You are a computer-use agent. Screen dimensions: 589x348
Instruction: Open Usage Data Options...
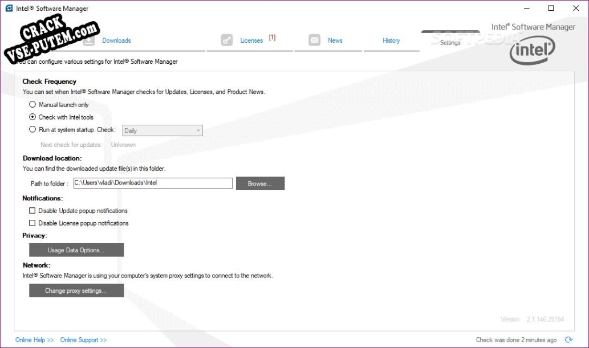pyautogui.click(x=76, y=250)
